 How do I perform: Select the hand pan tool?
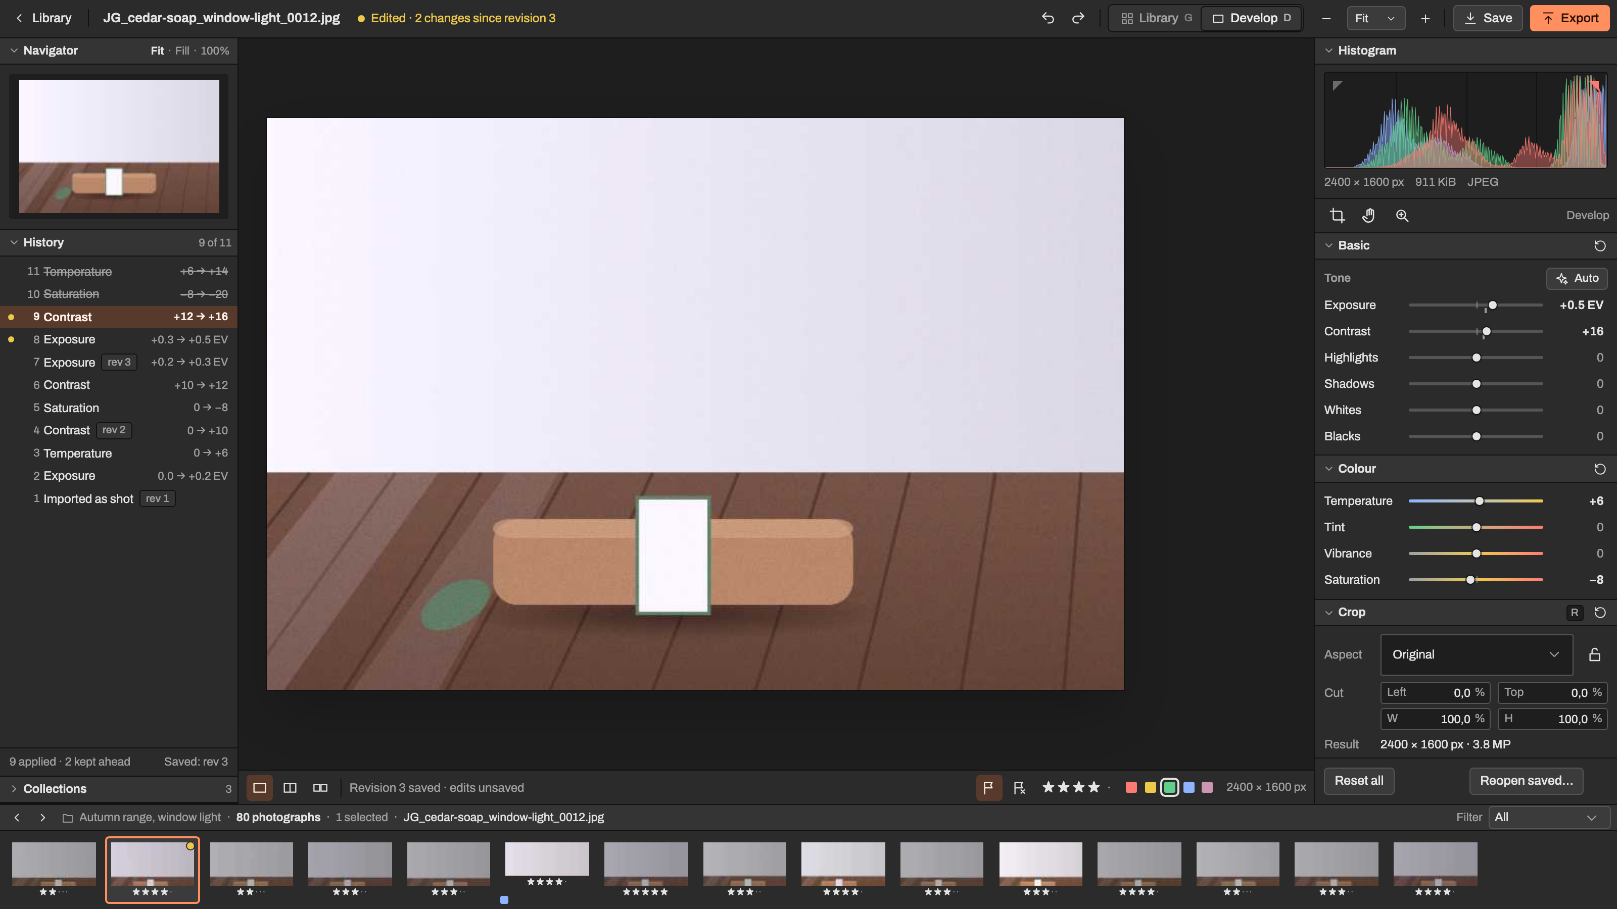(x=1368, y=215)
